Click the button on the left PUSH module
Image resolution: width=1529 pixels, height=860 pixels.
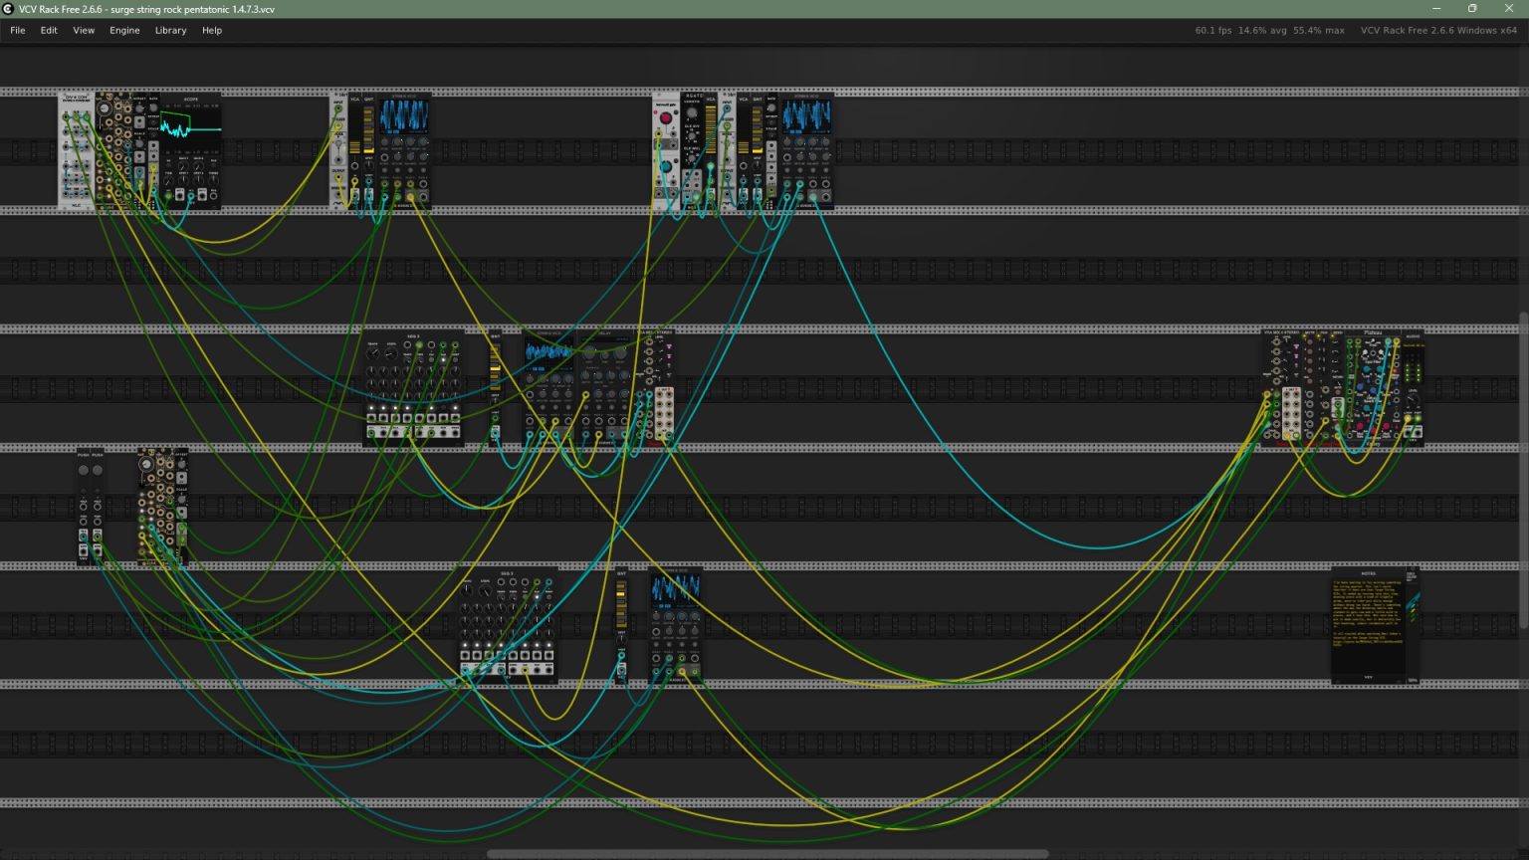click(84, 470)
